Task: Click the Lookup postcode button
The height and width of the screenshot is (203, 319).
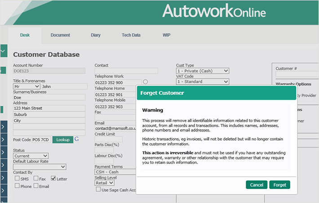Action: (x=62, y=140)
